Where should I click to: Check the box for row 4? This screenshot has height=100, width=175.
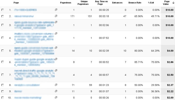click(x=3, y=38)
